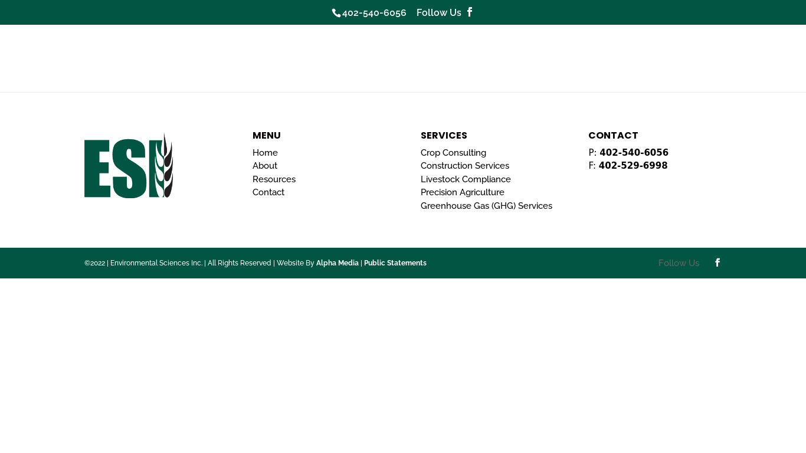This screenshot has height=453, width=806.
Task: Click the MENU heading
Action: pyautogui.click(x=267, y=136)
